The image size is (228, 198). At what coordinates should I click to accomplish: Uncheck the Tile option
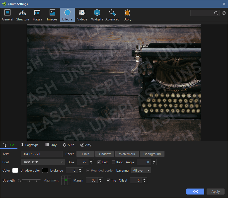coord(108,180)
